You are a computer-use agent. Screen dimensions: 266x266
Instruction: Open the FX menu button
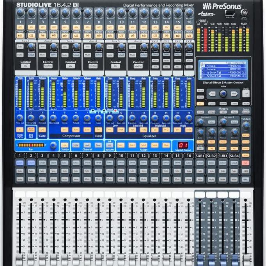click(200, 103)
